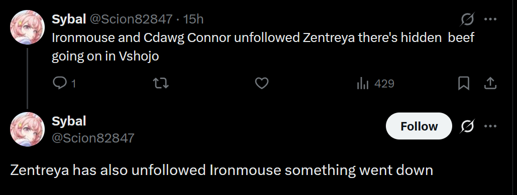517x195 pixels.
Task: Open Sybal display name above the reply text
Action: pyautogui.click(x=69, y=121)
